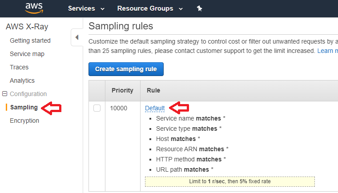
Task: Tick the checkbox for the Default rule
Action: [97, 108]
